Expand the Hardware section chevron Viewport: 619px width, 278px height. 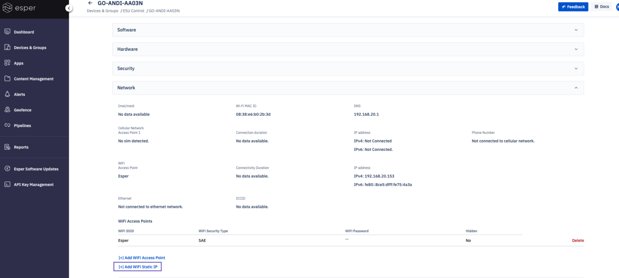click(576, 49)
